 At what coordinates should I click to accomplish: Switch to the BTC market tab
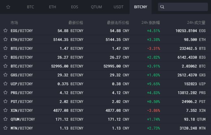coord(31,7)
